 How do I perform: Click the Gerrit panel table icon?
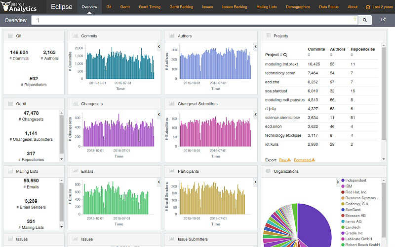(10, 104)
